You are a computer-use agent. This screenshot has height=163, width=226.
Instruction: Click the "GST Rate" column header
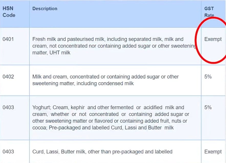tap(209, 12)
